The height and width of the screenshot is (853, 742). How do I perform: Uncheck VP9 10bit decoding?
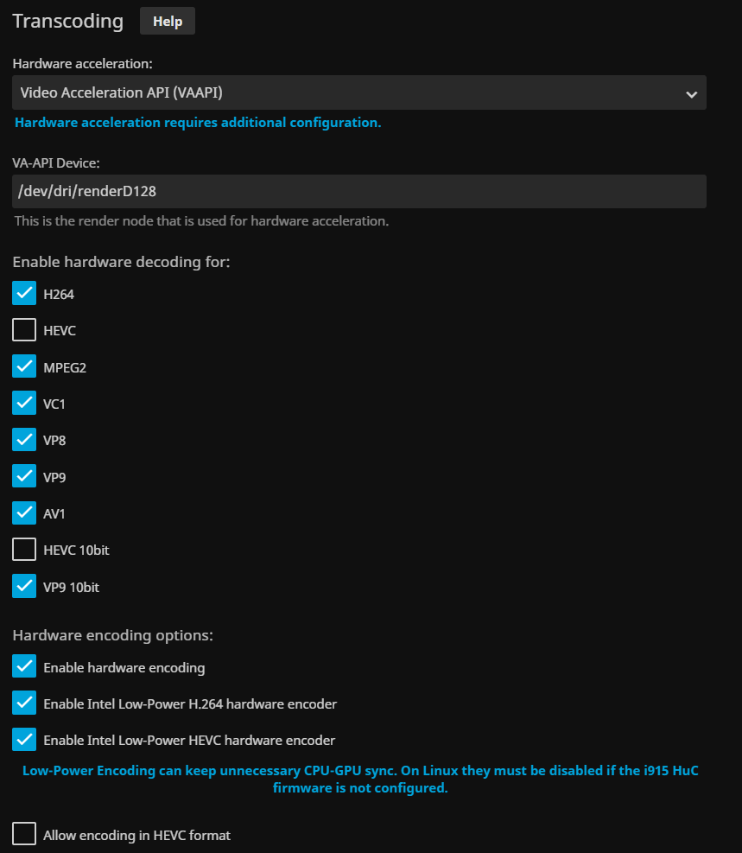tap(24, 587)
